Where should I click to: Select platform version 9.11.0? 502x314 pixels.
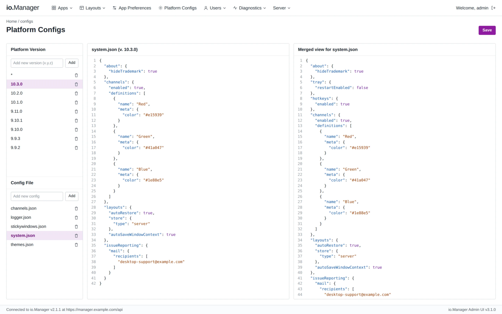click(45, 111)
